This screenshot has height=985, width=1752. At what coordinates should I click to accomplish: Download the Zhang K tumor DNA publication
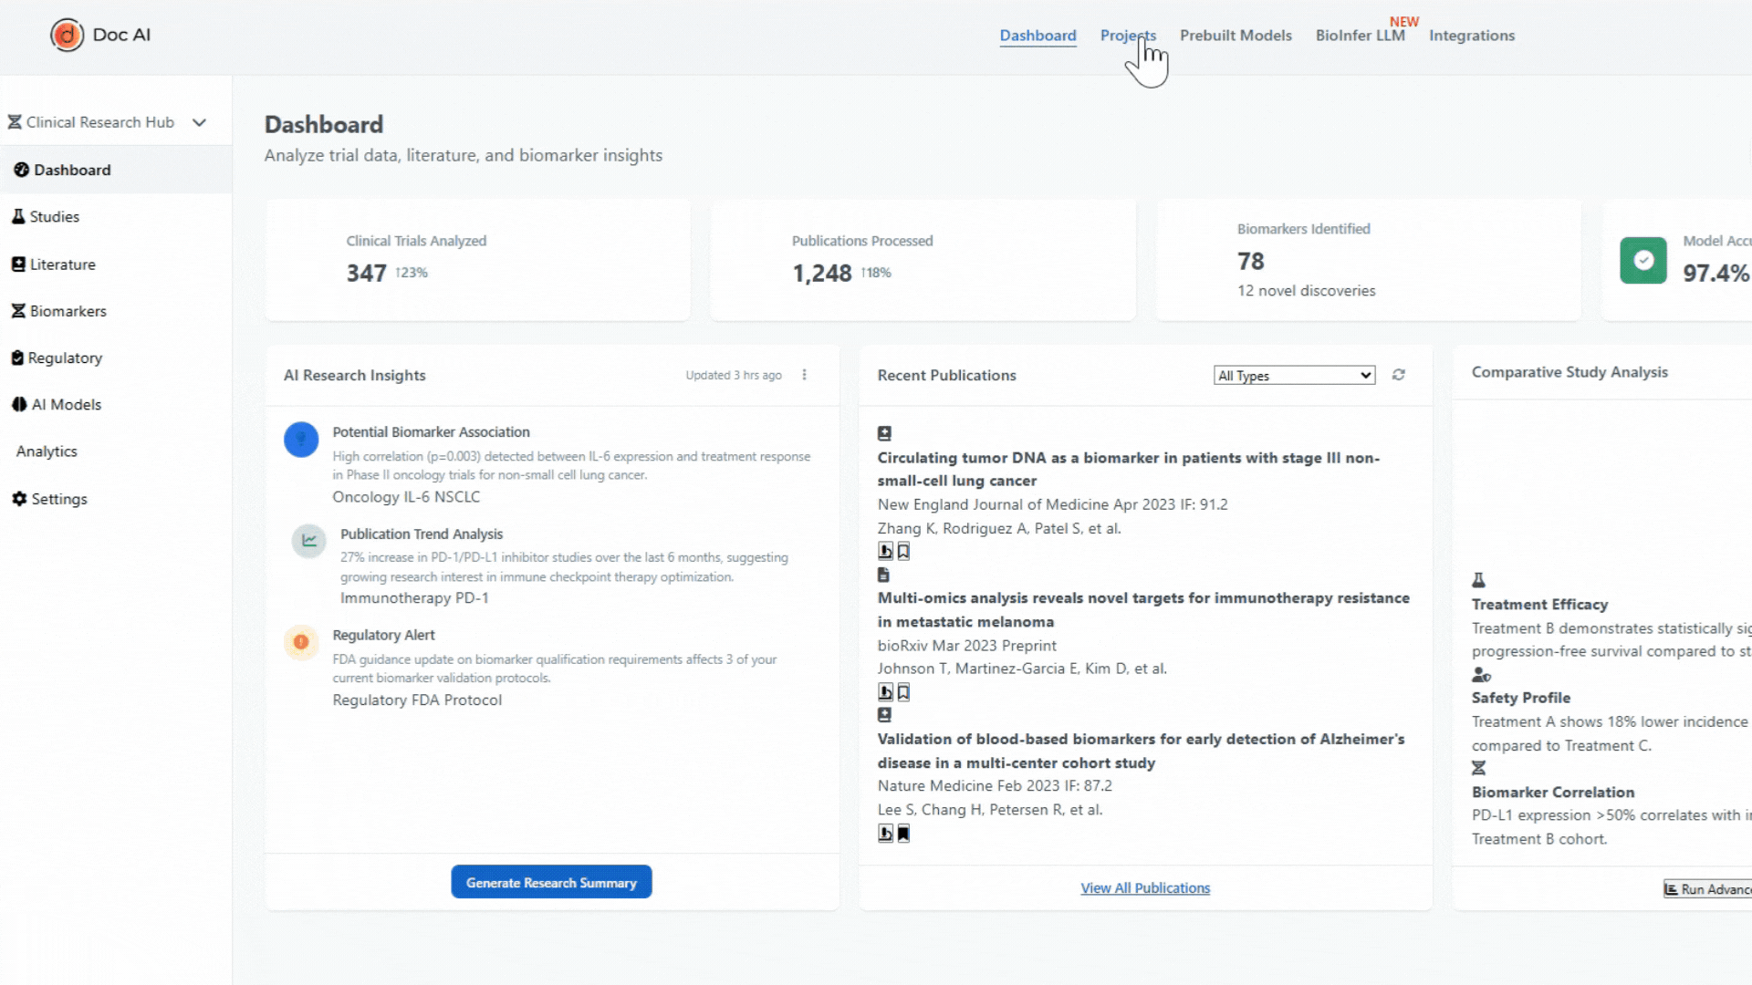pyautogui.click(x=885, y=551)
